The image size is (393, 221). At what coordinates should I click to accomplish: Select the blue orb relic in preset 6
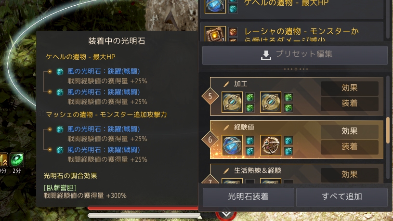point(232,145)
